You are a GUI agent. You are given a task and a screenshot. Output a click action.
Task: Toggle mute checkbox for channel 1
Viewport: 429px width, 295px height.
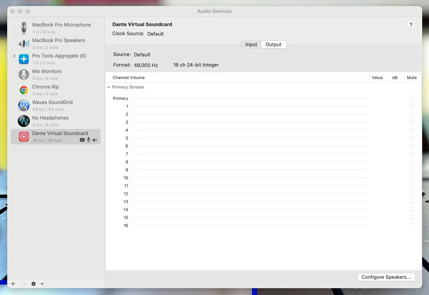412,106
